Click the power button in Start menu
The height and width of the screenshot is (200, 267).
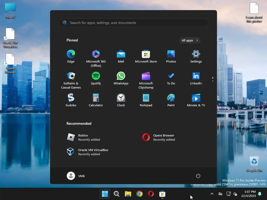tap(198, 176)
